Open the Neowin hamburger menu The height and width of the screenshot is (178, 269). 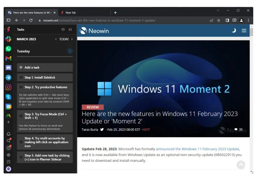point(244,31)
